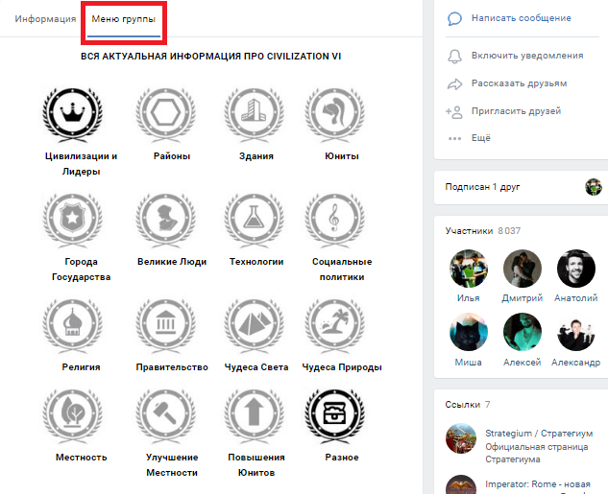Click the share arrow icon
The image size is (608, 494).
tap(454, 84)
